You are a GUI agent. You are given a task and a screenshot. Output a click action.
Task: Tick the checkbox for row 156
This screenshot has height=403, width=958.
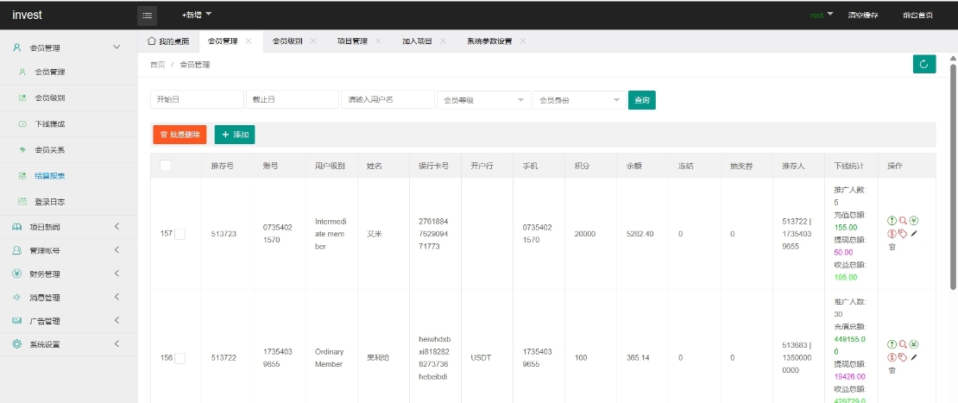[180, 357]
